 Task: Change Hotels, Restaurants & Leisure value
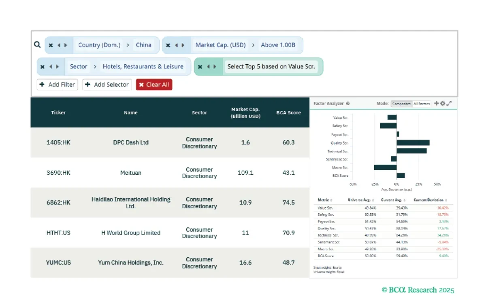143,67
